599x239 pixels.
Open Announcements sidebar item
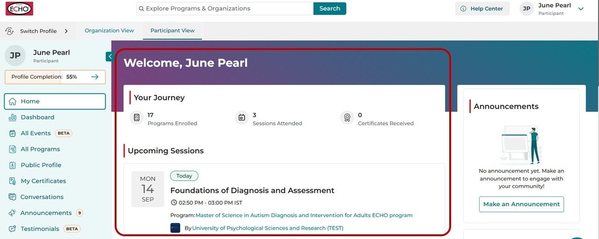[x=46, y=213]
